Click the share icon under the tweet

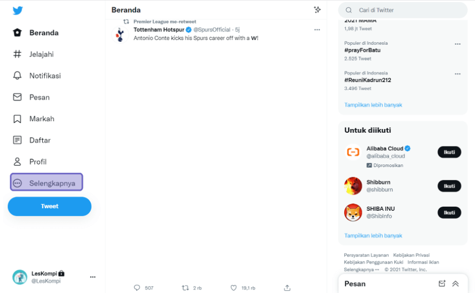pyautogui.click(x=287, y=288)
